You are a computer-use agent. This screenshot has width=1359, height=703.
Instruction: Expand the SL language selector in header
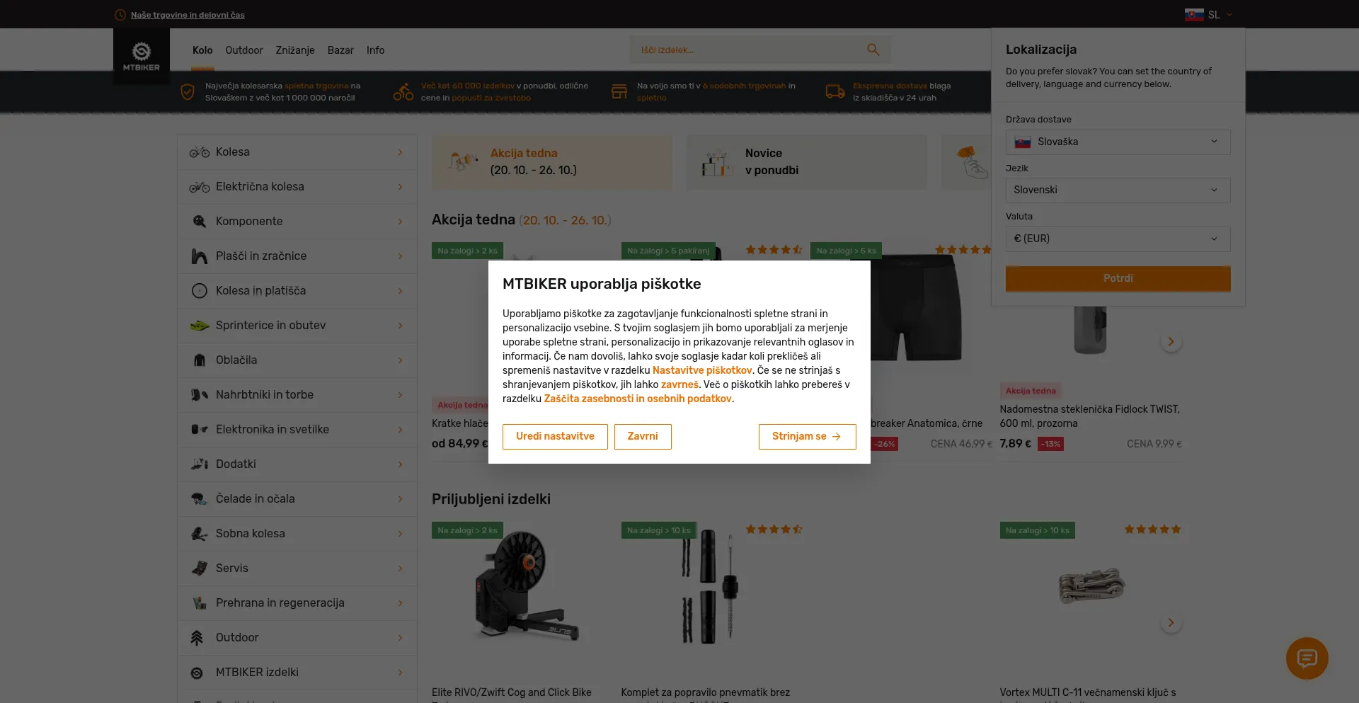1209,15
